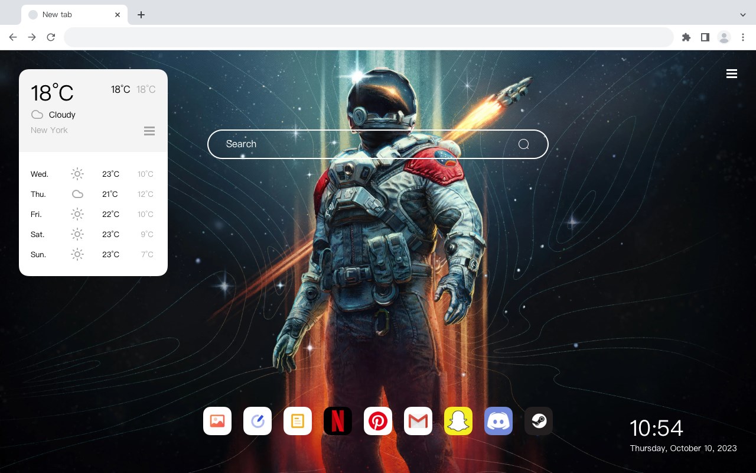Expand the tab search dropdown arrow
756x473 pixels.
click(743, 15)
